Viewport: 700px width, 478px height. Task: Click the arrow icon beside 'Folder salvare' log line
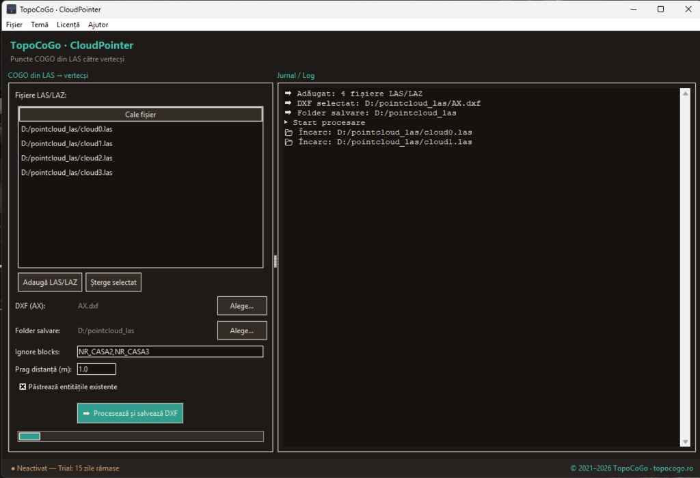[x=288, y=113]
